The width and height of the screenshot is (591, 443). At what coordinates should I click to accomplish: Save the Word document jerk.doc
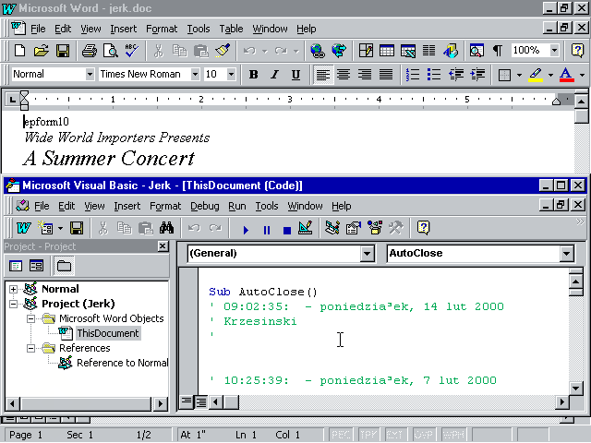point(63,51)
